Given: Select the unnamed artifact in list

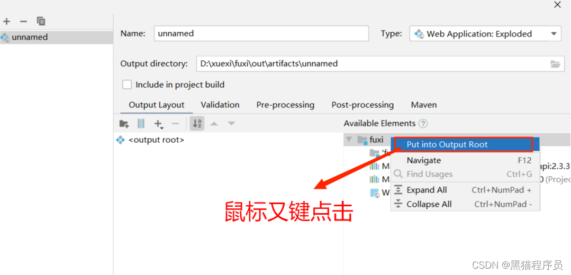Looking at the screenshot, I should pyautogui.click(x=57, y=37).
